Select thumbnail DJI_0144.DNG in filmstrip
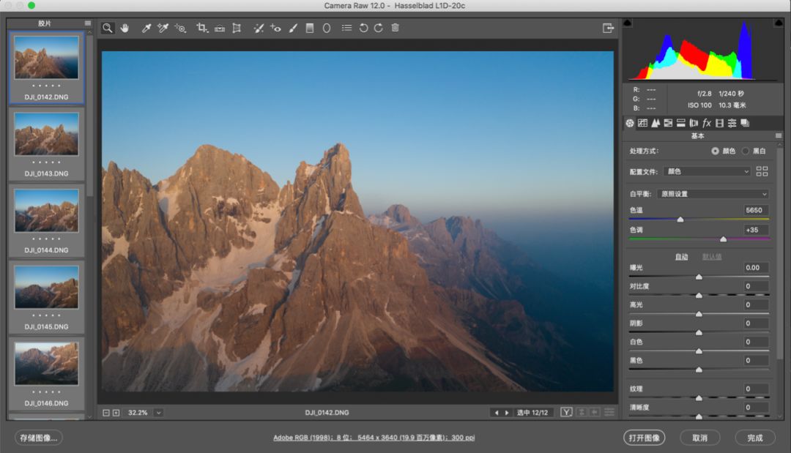Viewport: 791px width, 453px height. tap(46, 220)
